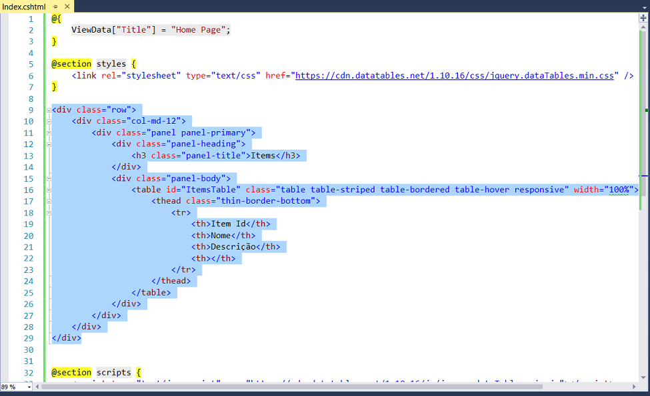Collapse the ItemsTable table on line 16
Viewport: 650px width, 396px height.
49,190
